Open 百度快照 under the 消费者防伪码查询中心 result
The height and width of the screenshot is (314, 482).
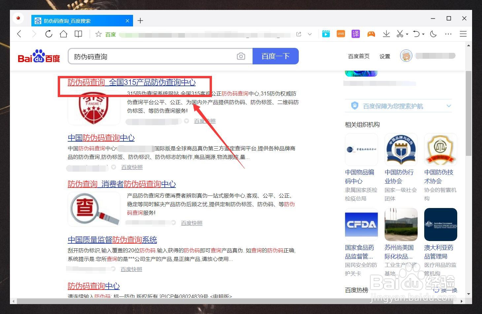coord(192,223)
